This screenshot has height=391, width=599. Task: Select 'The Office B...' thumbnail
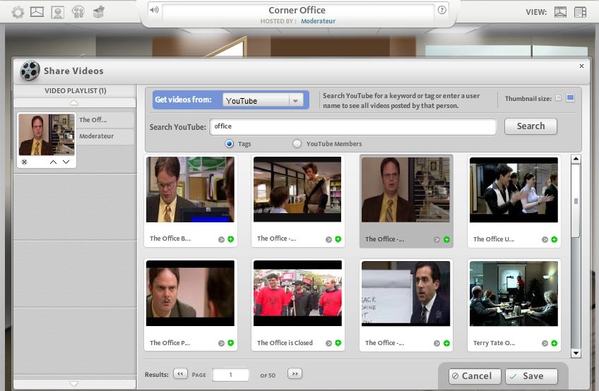[x=190, y=189]
